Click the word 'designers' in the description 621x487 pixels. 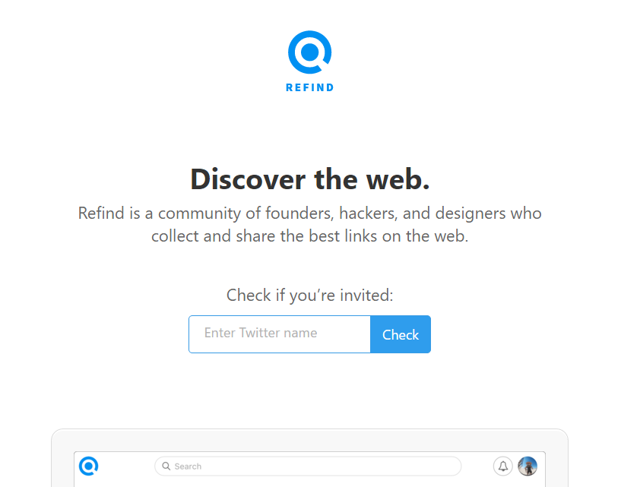pyautogui.click(x=471, y=213)
